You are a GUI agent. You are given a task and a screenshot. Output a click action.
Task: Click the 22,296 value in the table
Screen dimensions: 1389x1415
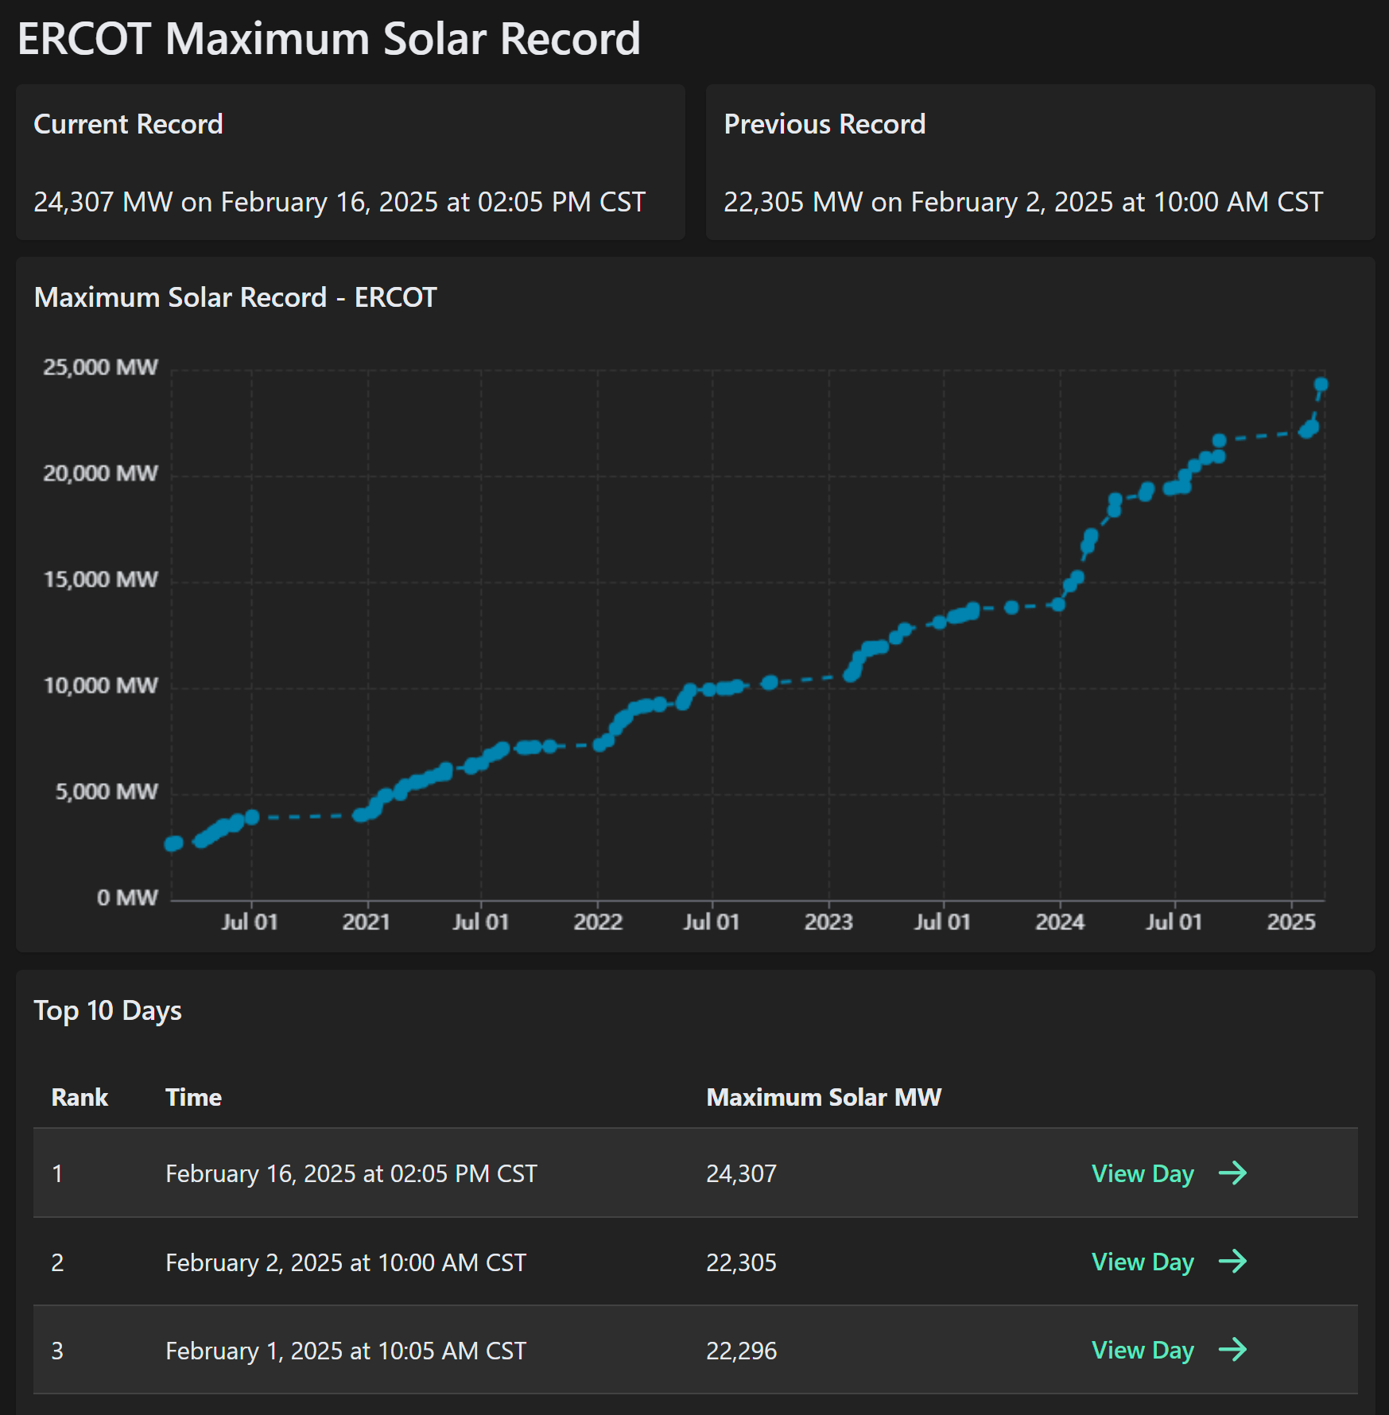pyautogui.click(x=741, y=1351)
